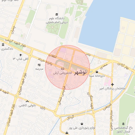Click the medical cross icon for ساختمان پزشکان امیر
Screen dimensions: 135x135
point(112,84)
